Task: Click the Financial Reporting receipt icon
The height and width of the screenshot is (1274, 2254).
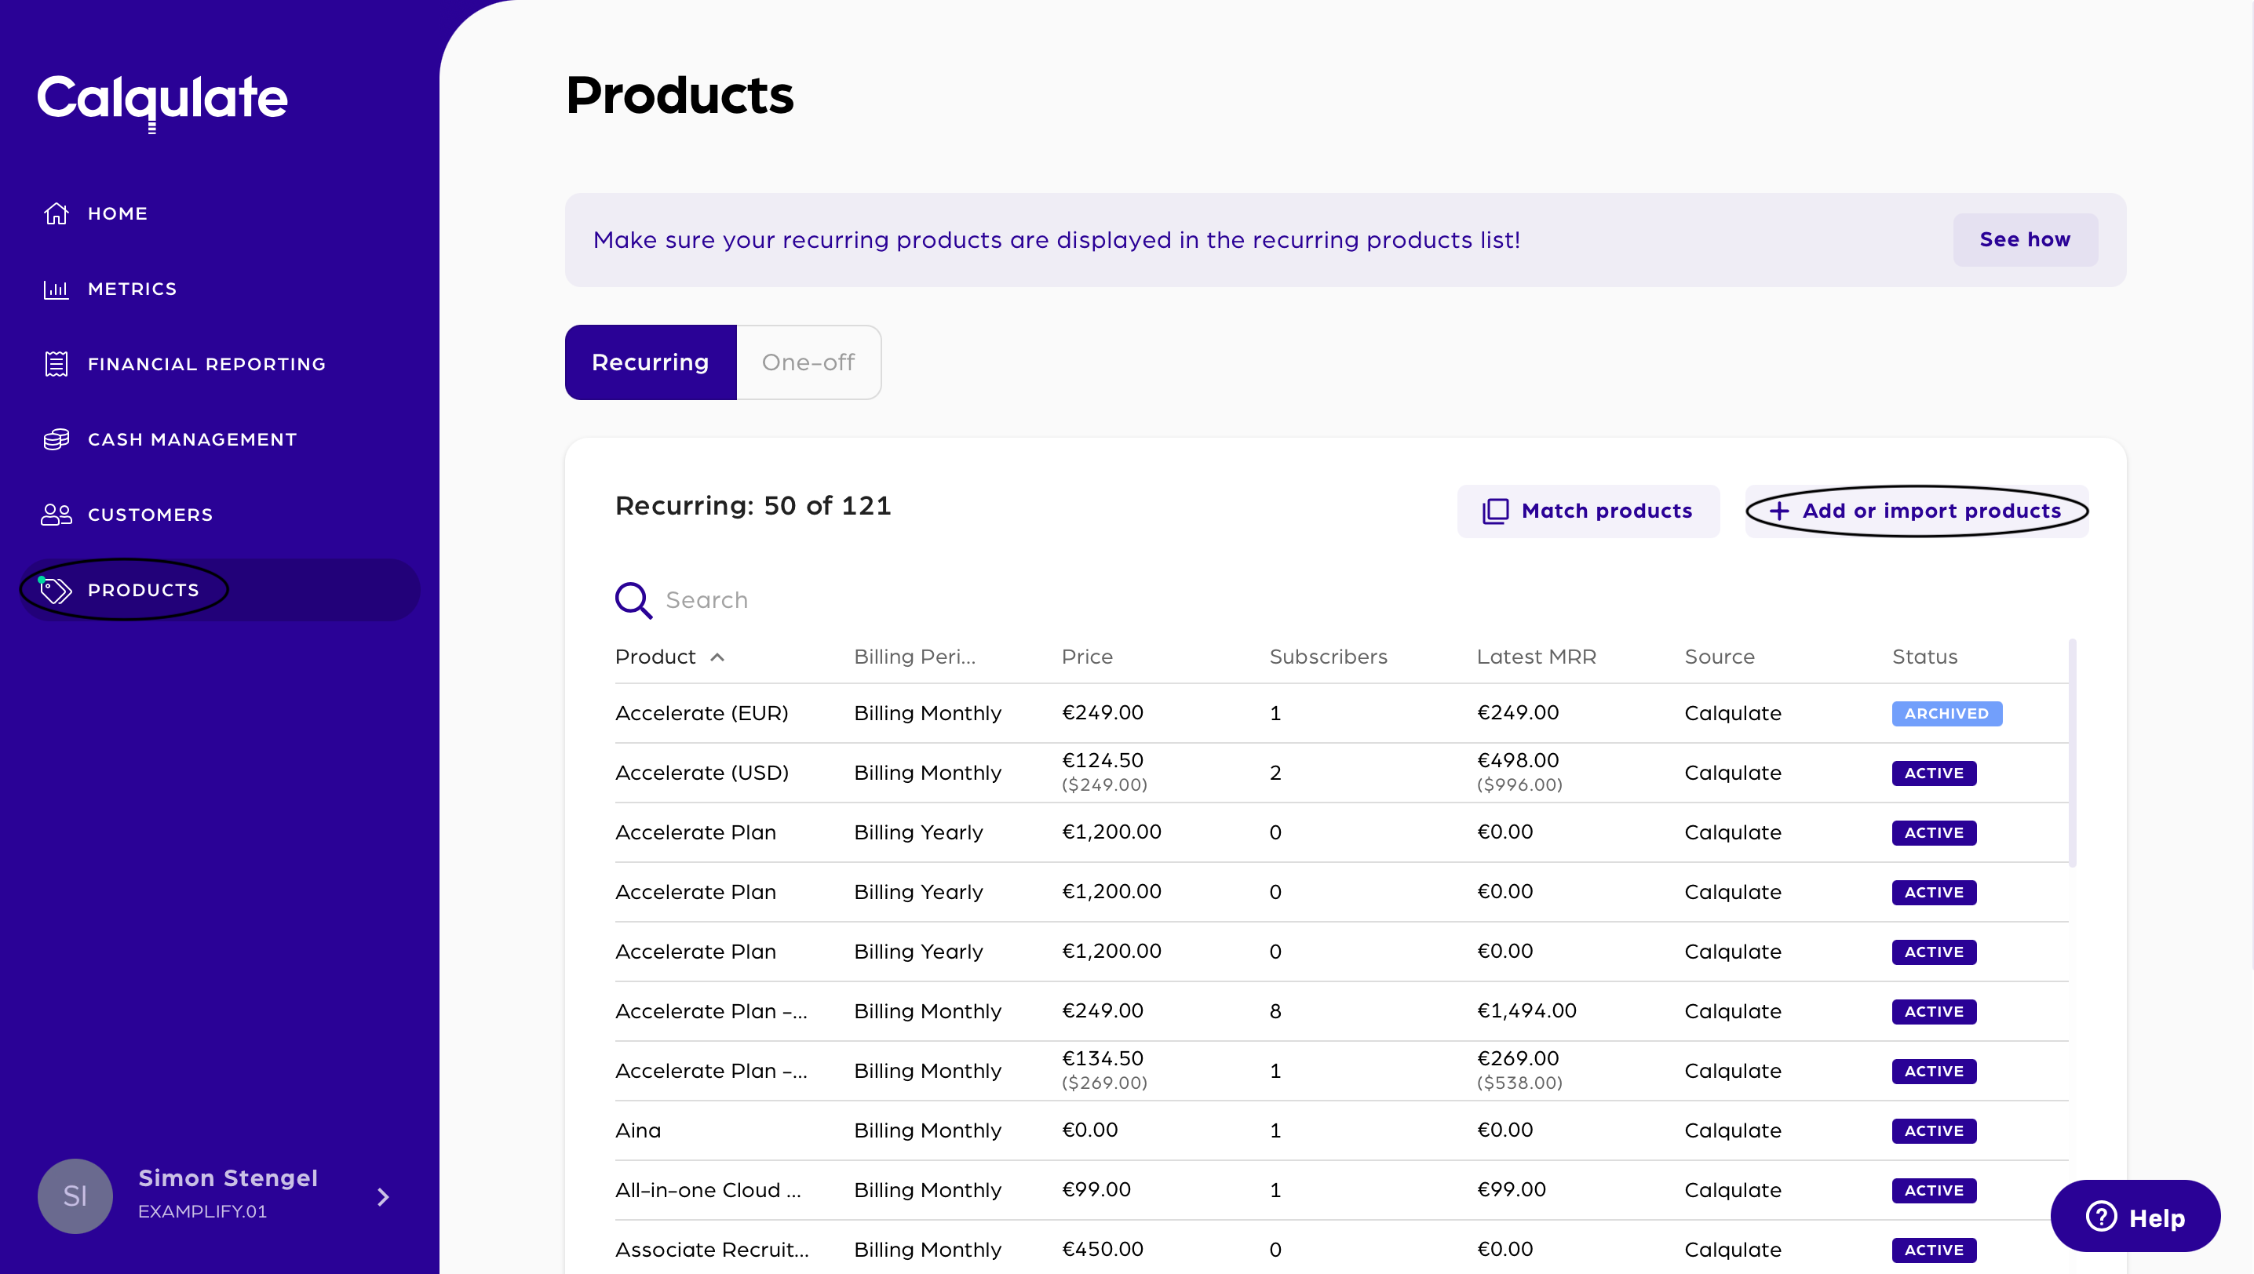Action: [56, 364]
